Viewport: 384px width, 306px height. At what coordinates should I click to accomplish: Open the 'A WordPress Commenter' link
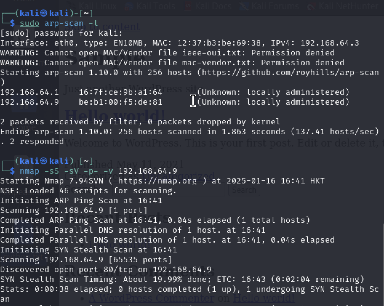pos(151,298)
